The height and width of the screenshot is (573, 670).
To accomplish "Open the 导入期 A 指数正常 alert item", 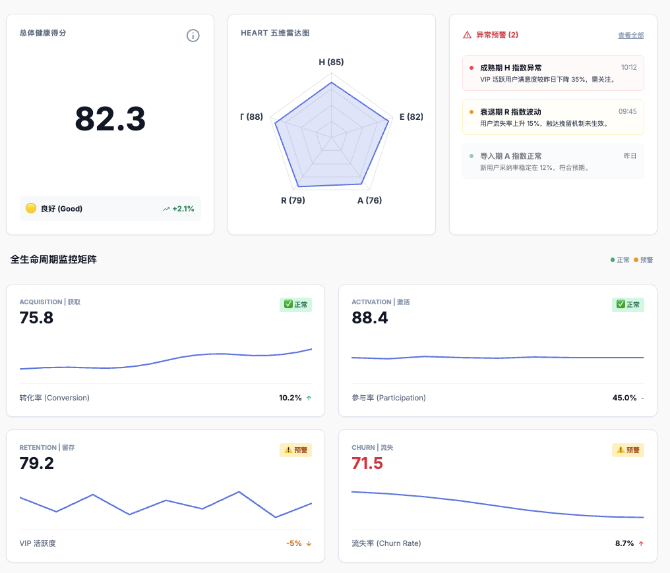I will (x=553, y=161).
